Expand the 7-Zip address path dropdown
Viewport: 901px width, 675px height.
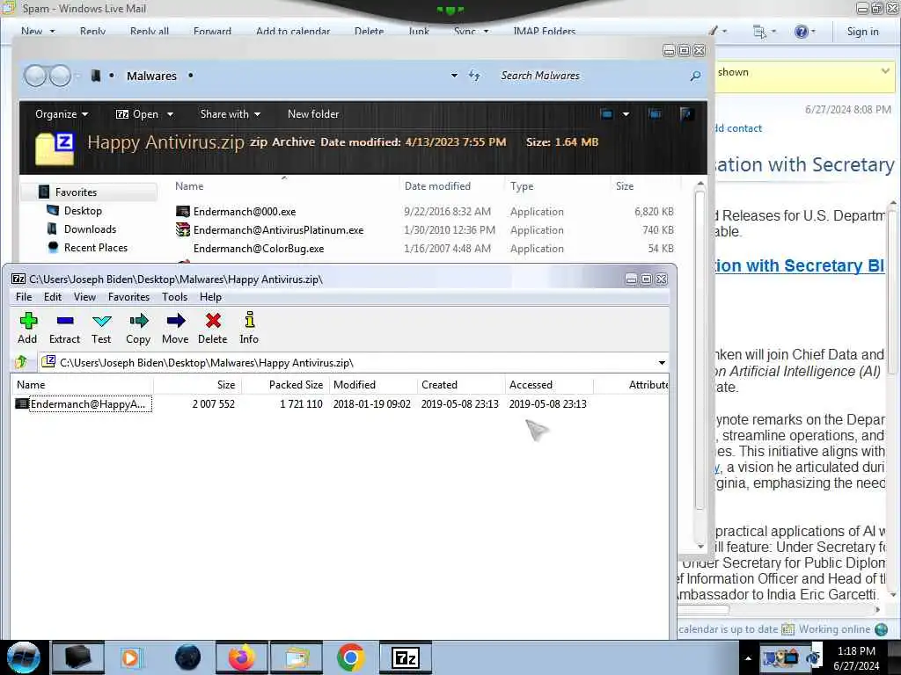pos(662,363)
